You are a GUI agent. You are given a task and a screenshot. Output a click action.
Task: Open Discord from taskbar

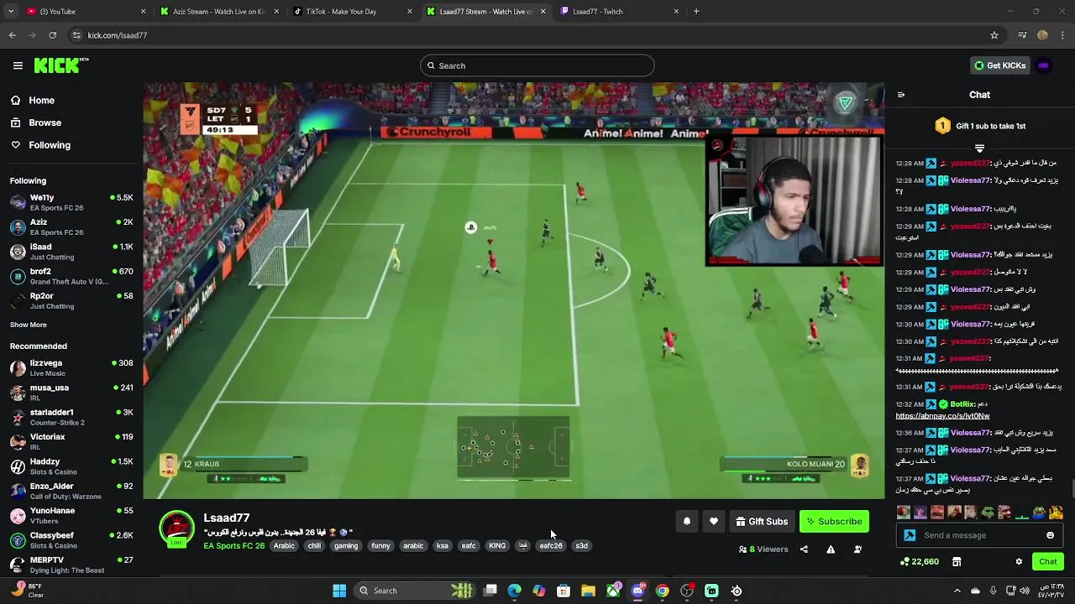click(637, 591)
